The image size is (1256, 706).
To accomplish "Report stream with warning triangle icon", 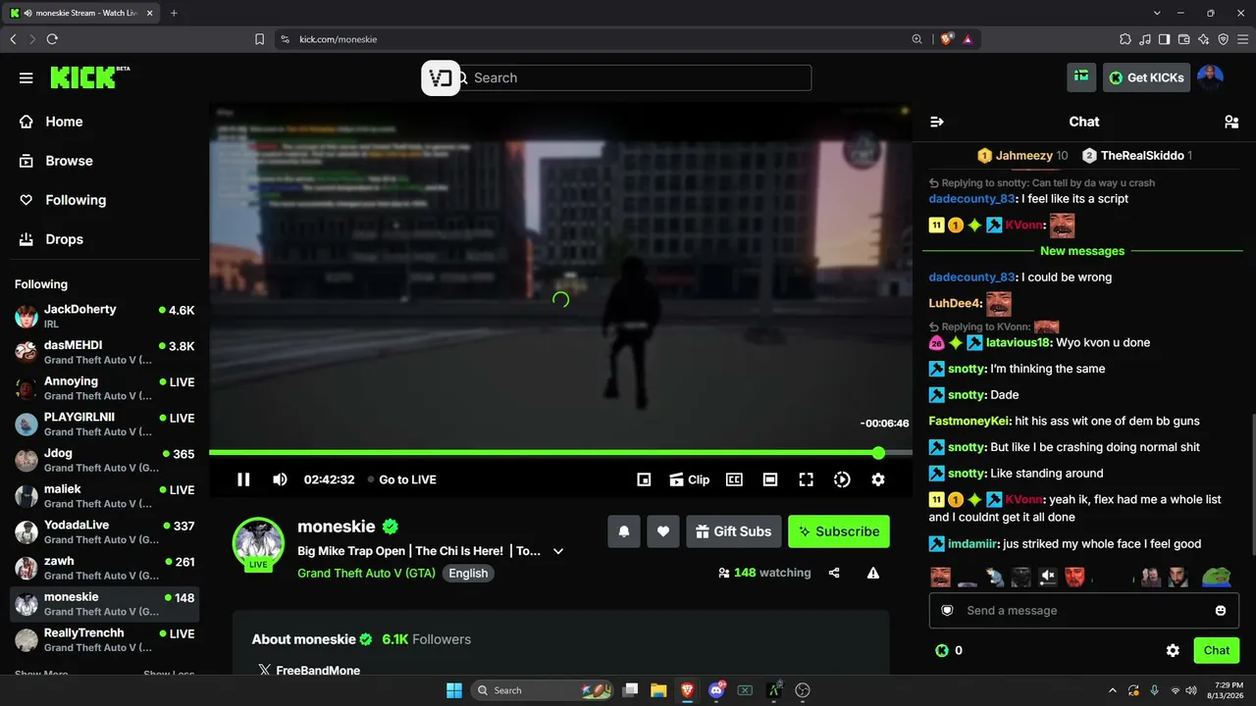I will 873,573.
